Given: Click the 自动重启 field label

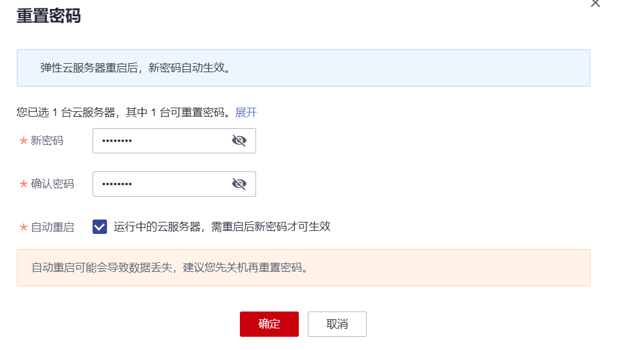Looking at the screenshot, I should [52, 227].
